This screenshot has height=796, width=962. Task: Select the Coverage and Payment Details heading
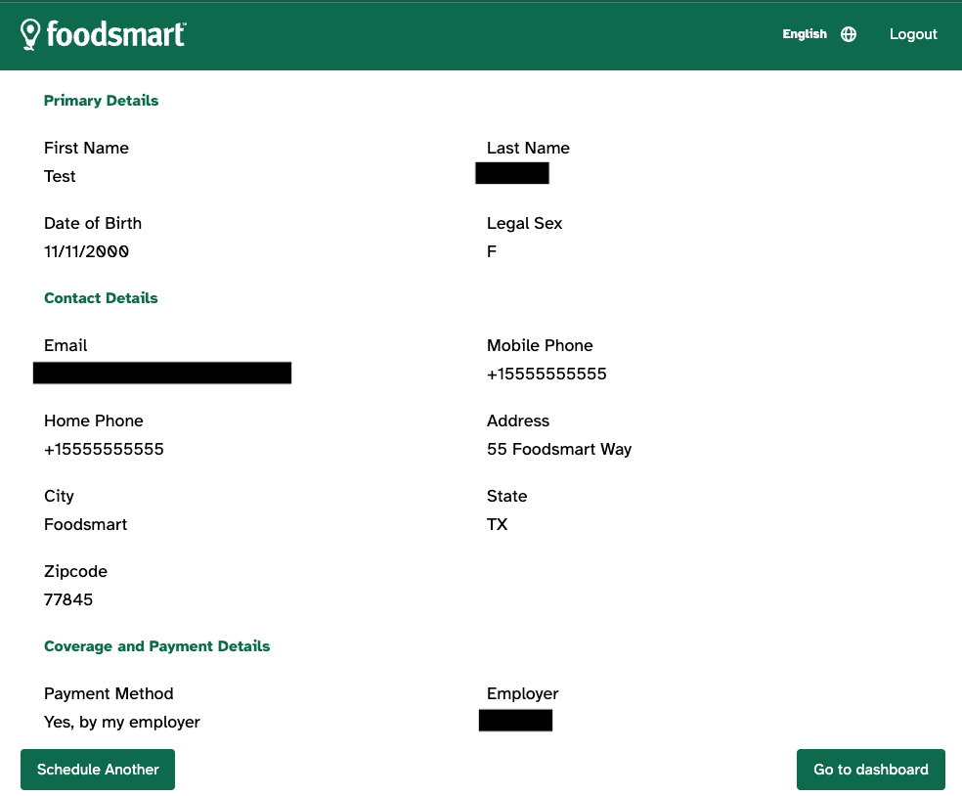click(x=157, y=646)
